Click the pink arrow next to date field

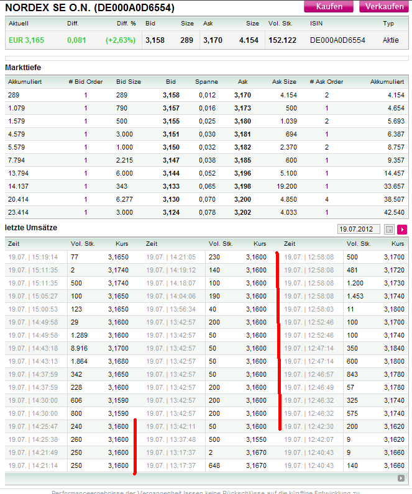[402, 230]
